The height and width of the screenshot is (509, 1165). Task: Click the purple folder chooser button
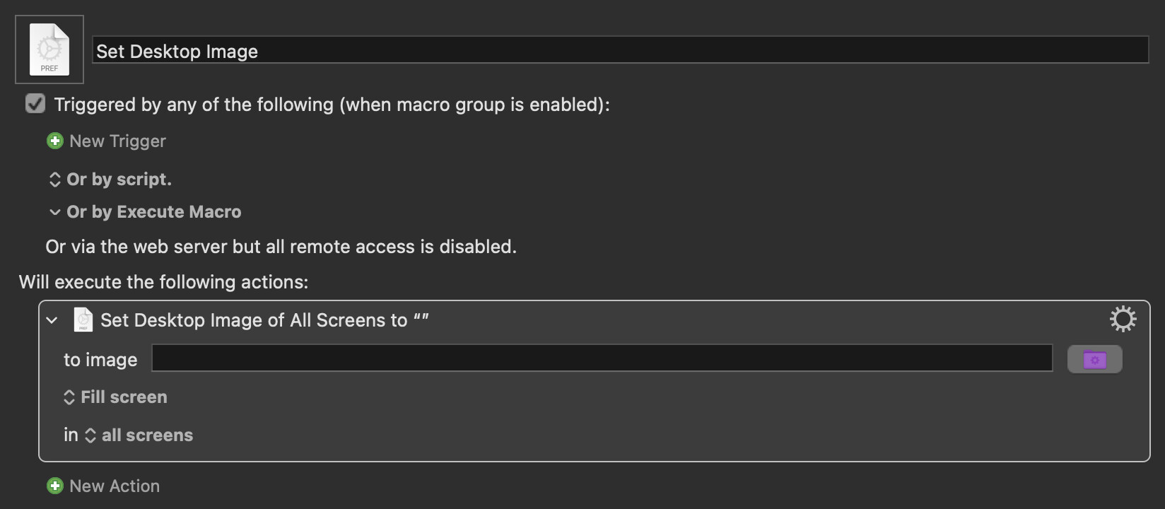pos(1094,359)
